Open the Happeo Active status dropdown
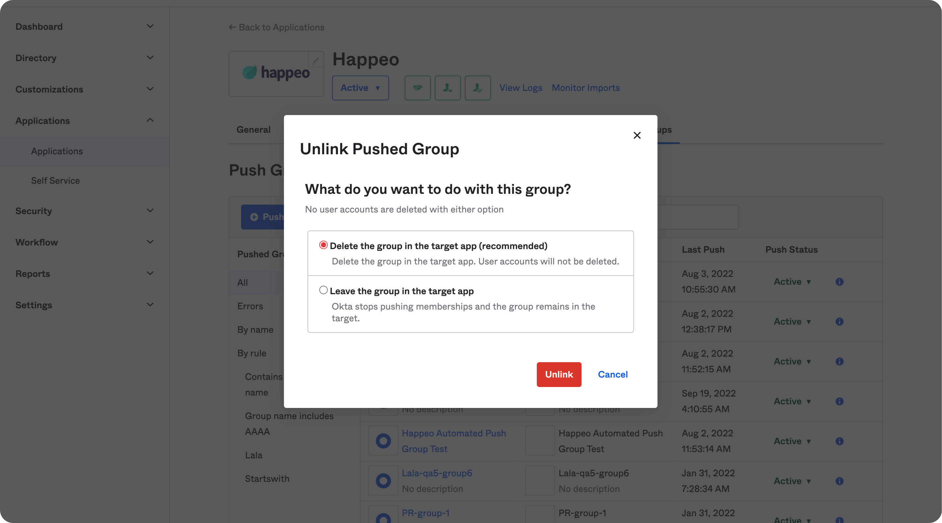 [x=360, y=88]
